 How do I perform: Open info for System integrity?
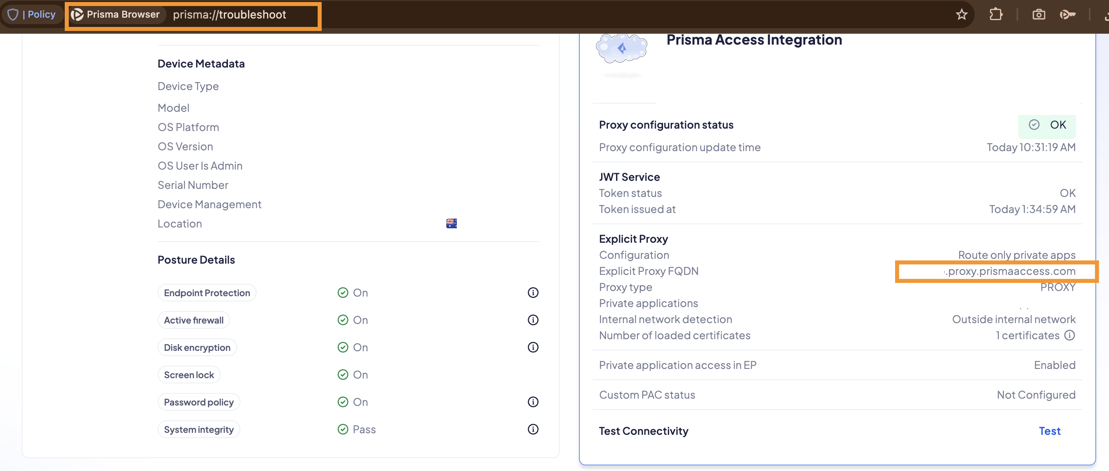click(x=533, y=429)
